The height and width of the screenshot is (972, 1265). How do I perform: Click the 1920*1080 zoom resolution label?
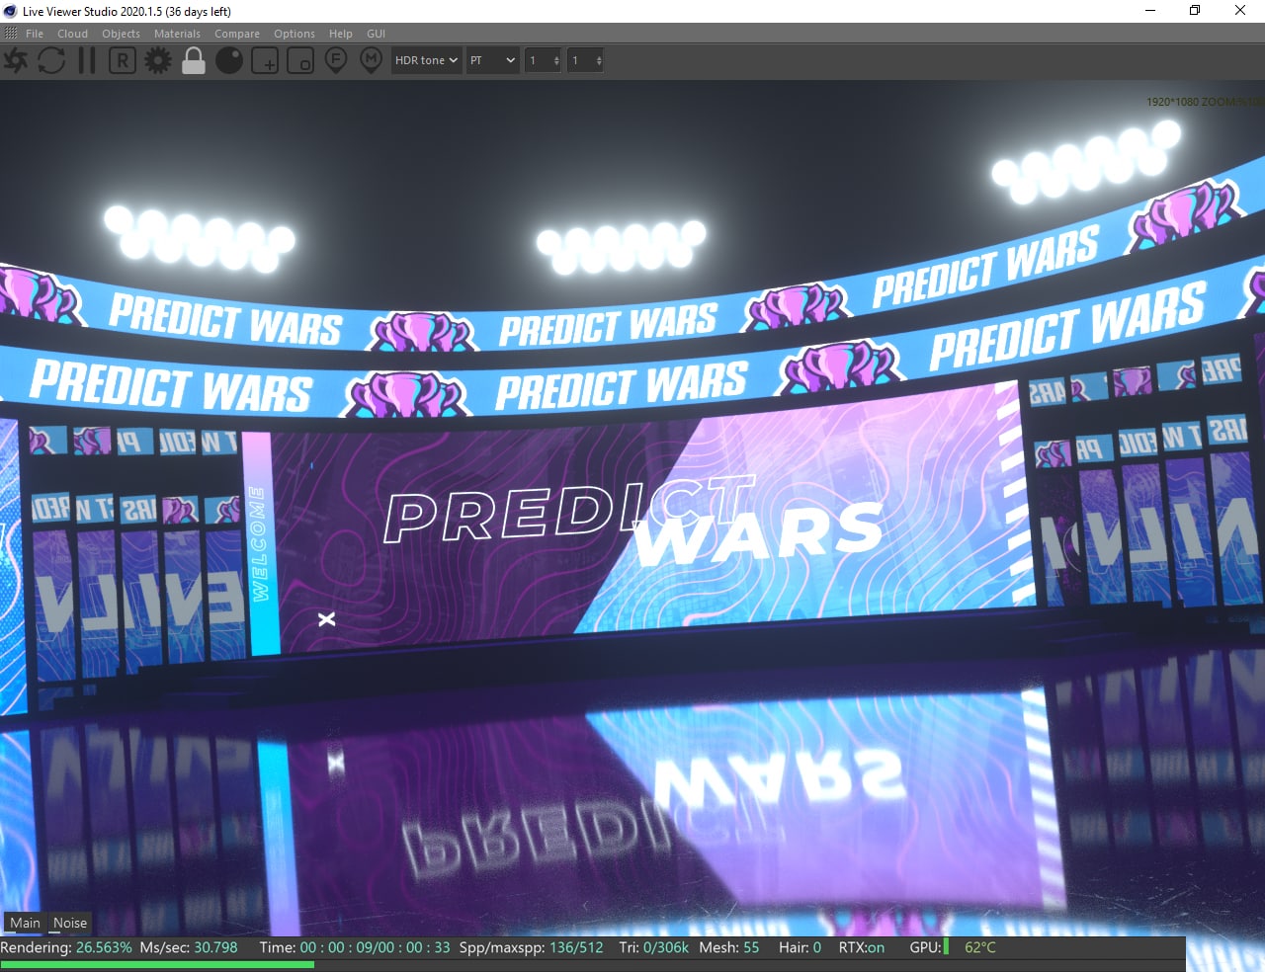coord(1205,102)
